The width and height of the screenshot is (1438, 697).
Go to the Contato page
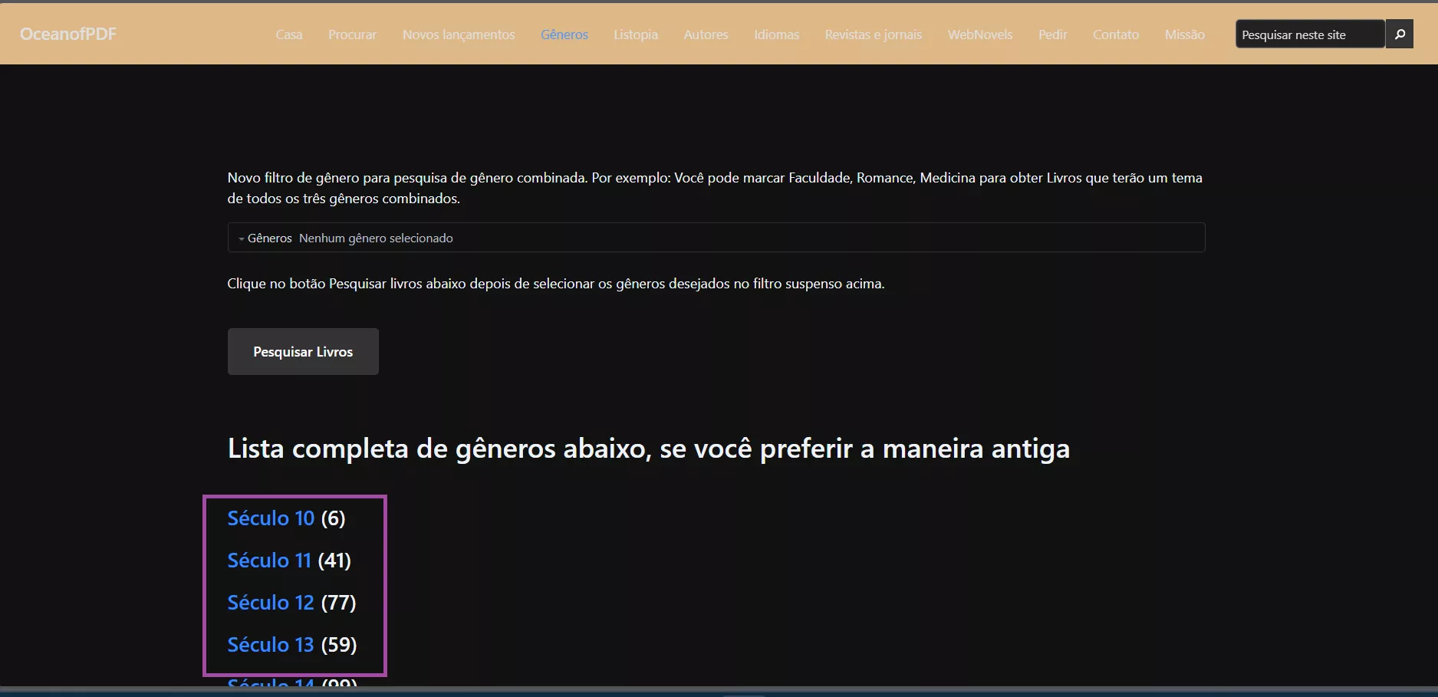(x=1116, y=35)
